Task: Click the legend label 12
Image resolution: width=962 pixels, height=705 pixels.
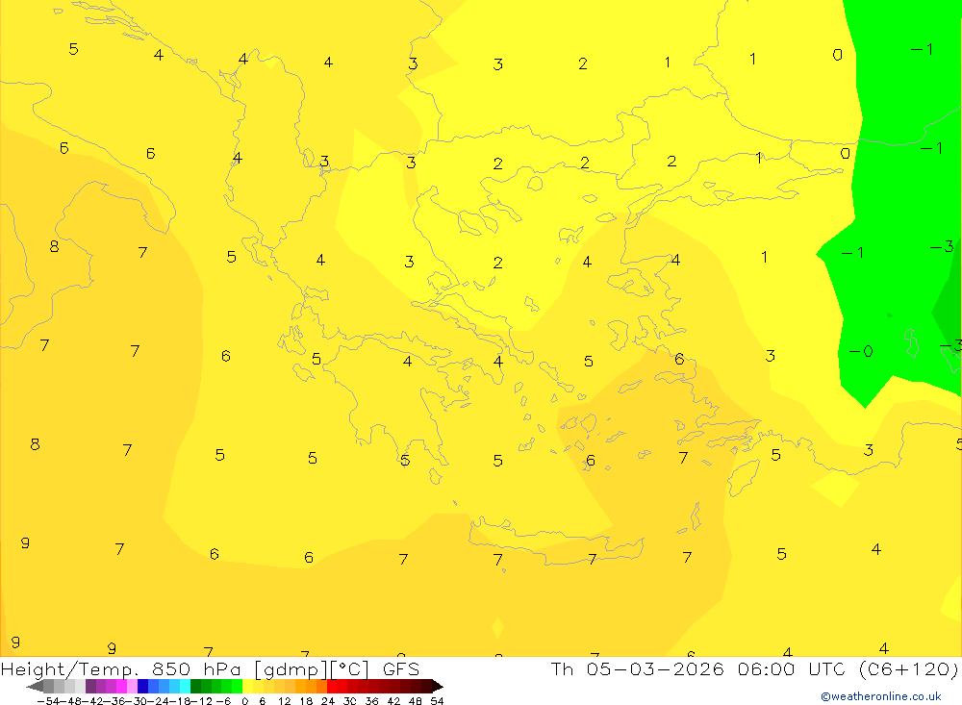Action: 284,701
